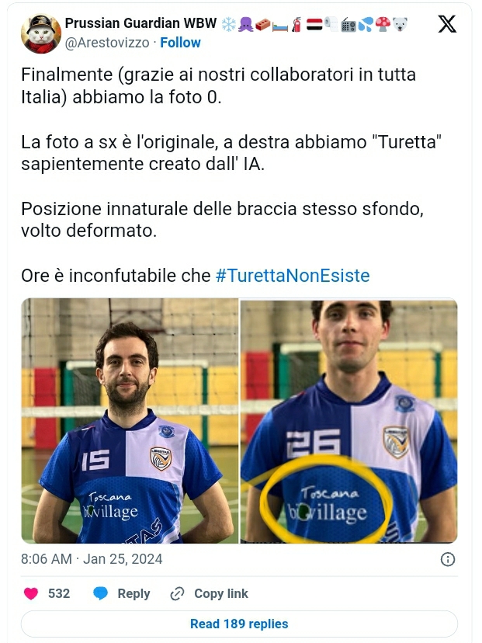Viewport: 482px width, 643px height.
Task: Open the @Arestovizzo handle
Action: [107, 43]
